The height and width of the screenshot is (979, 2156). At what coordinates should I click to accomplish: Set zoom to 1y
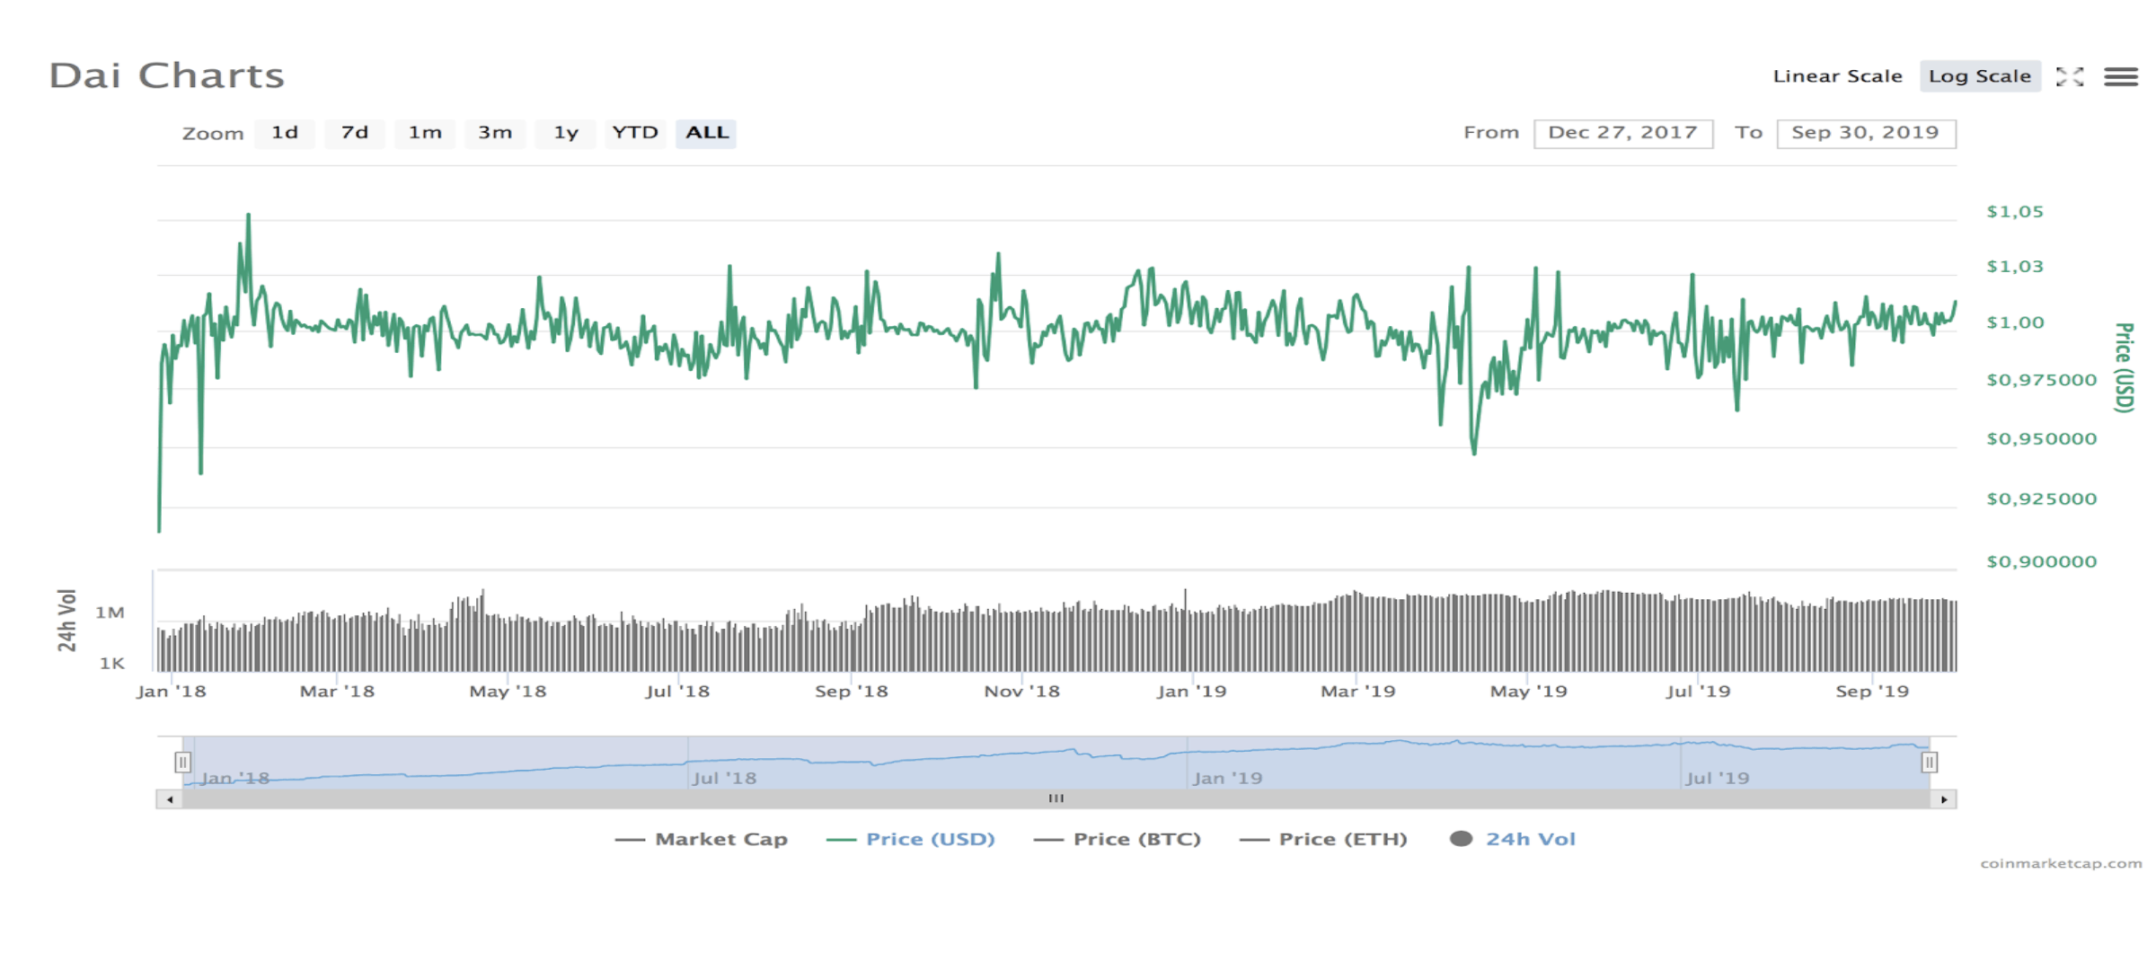tap(565, 133)
